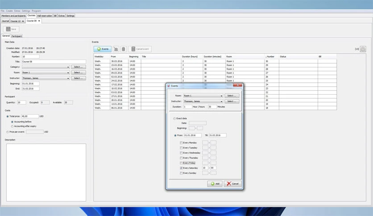Viewport: 373px width, 216px height.
Task: Click the green Events add button in toolbar
Action: point(103,49)
